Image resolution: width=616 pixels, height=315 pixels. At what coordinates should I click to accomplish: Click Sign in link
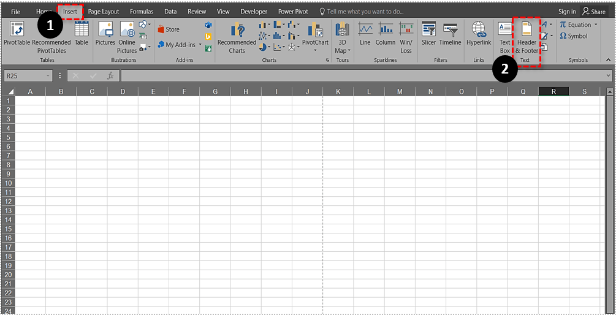point(567,12)
